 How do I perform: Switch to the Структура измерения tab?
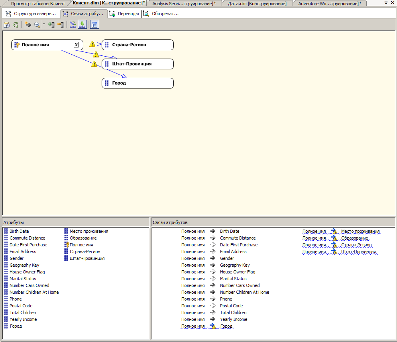31,14
